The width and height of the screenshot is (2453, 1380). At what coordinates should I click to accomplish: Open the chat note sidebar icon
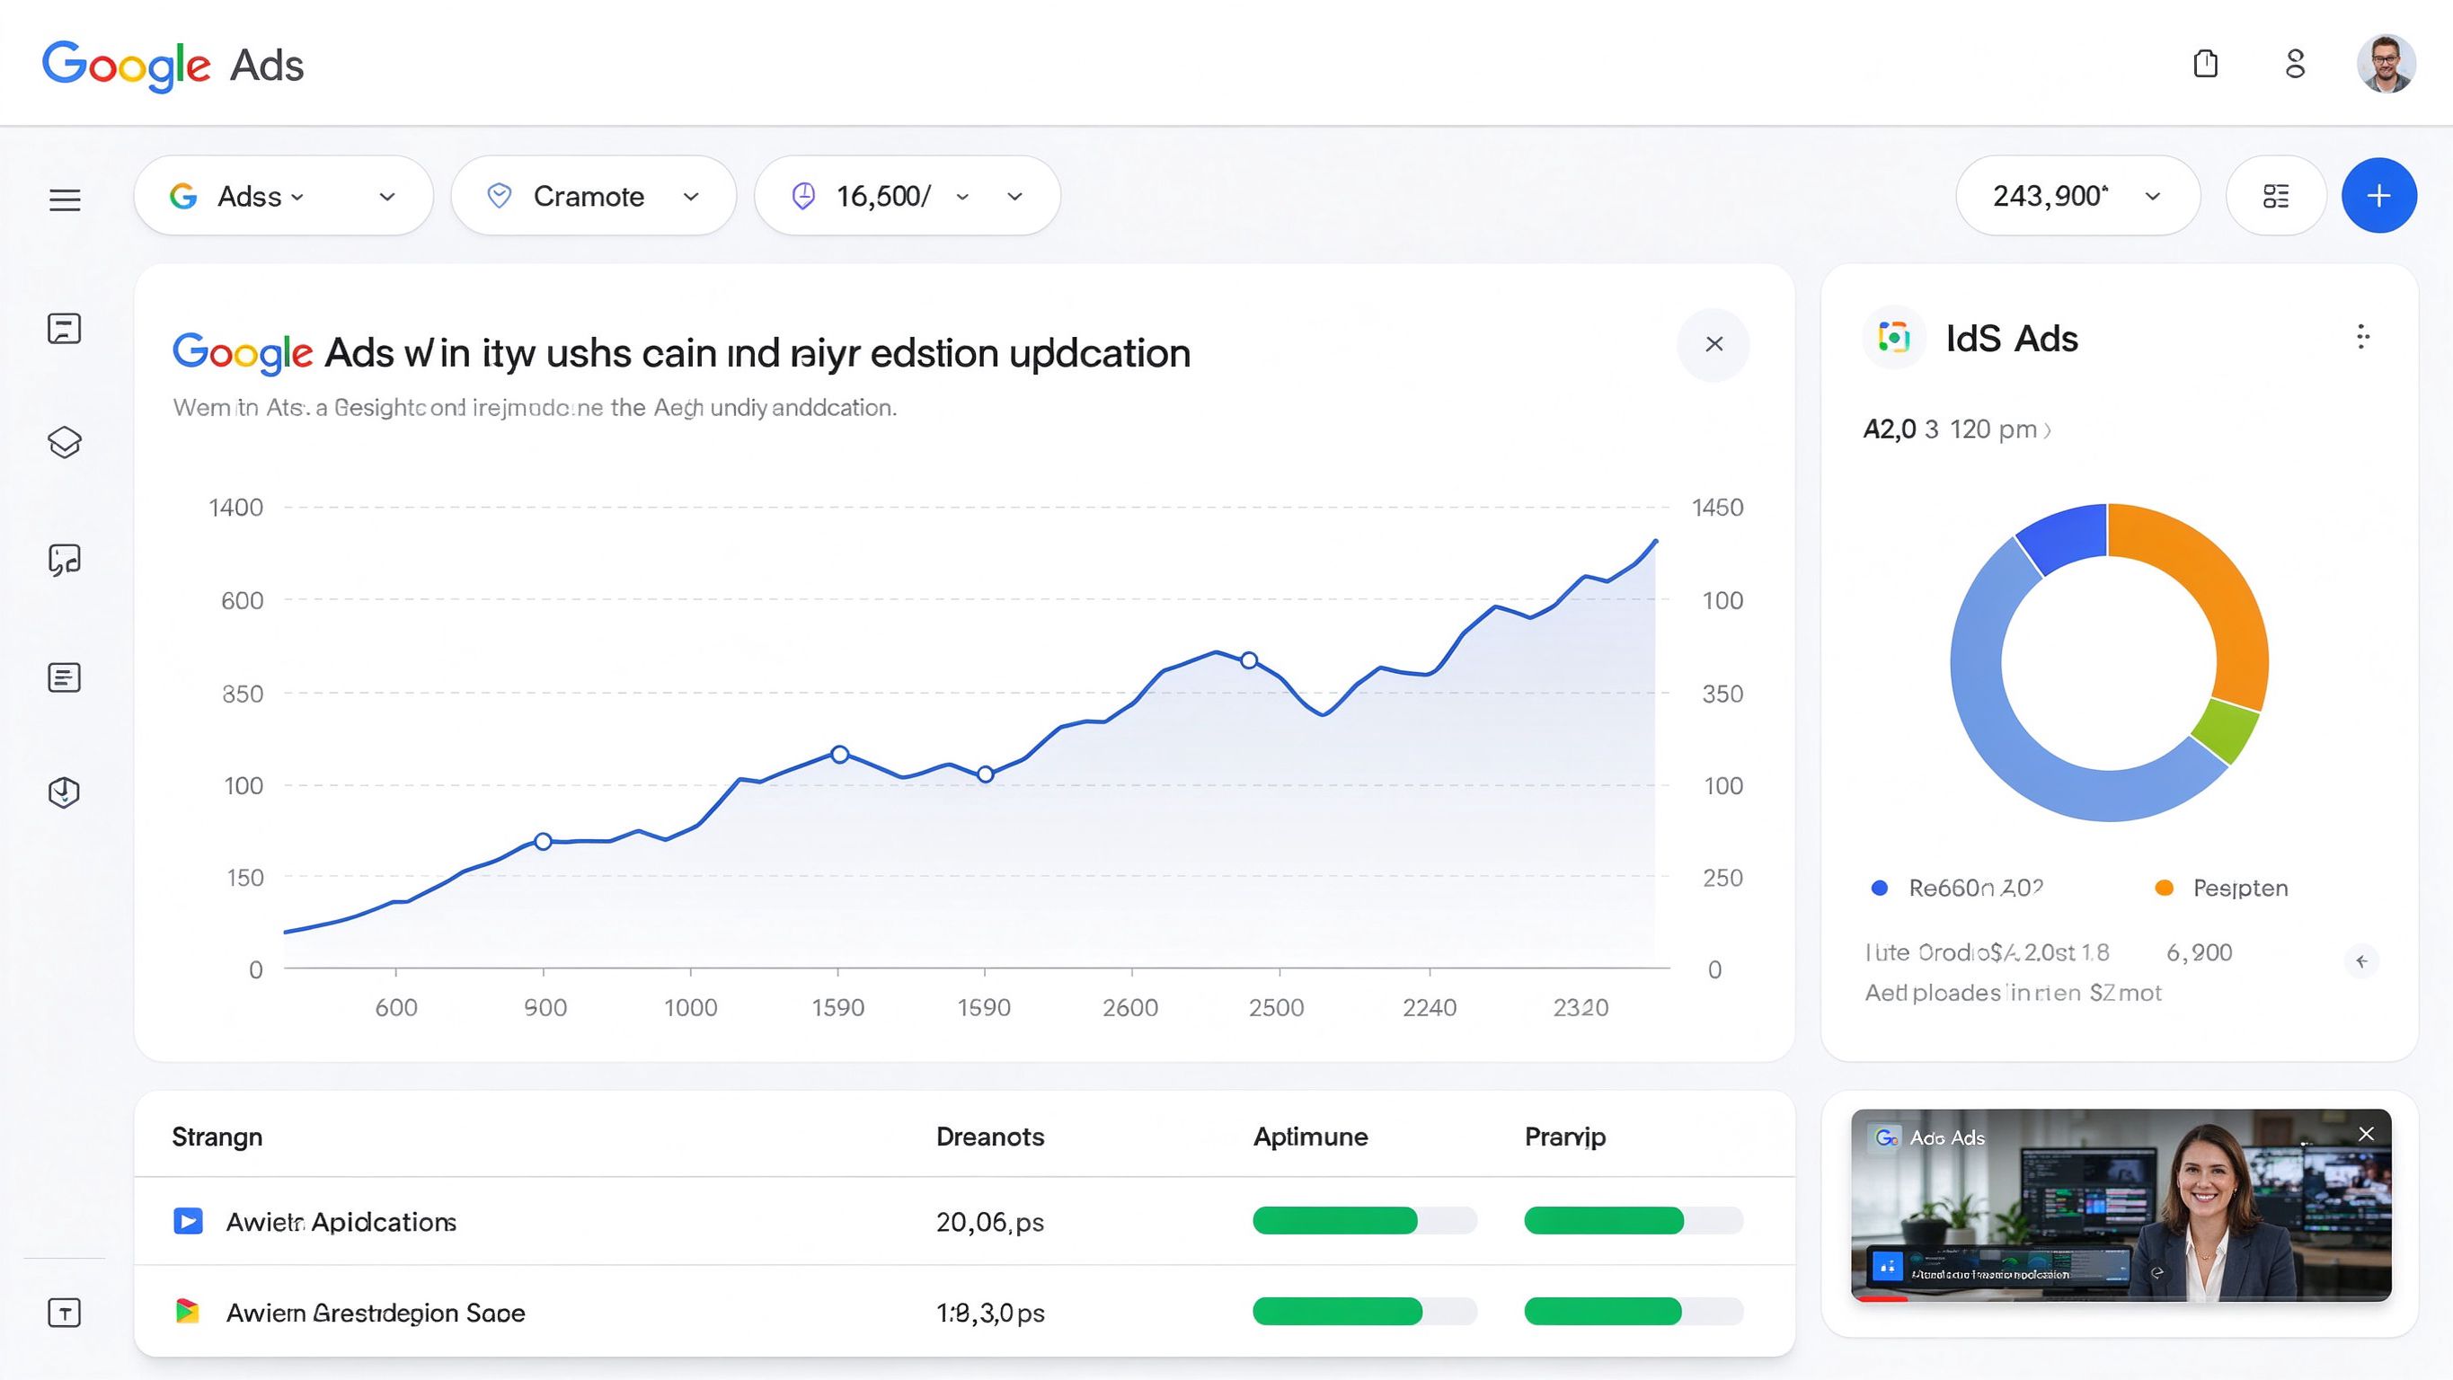pyautogui.click(x=65, y=329)
